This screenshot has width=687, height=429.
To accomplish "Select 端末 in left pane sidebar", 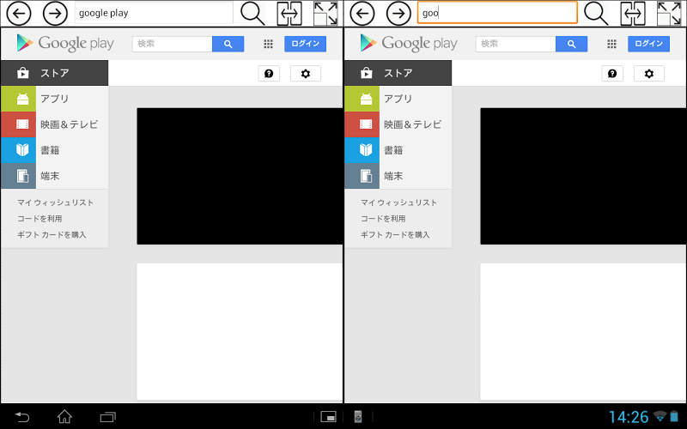I will point(54,176).
